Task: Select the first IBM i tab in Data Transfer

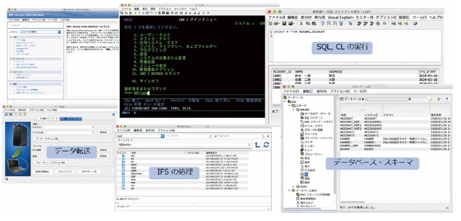Action: point(47,118)
